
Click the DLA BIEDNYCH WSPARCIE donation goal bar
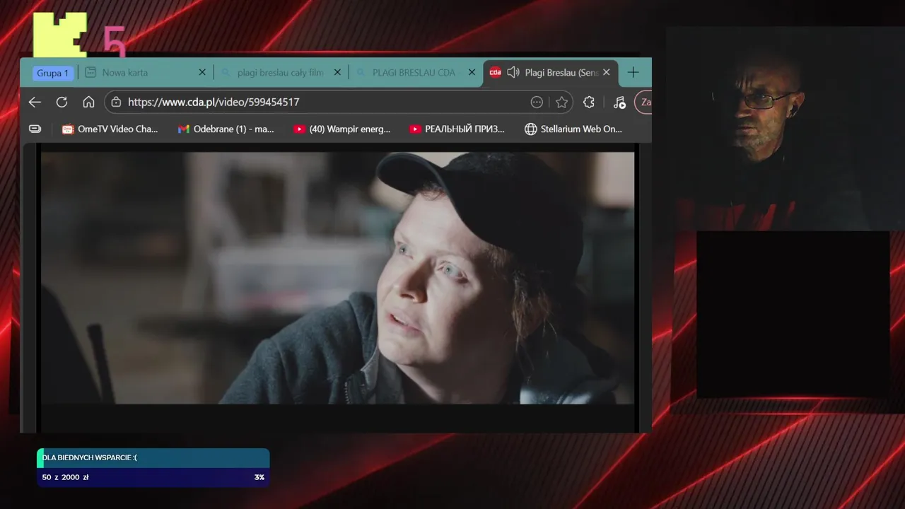(x=153, y=467)
